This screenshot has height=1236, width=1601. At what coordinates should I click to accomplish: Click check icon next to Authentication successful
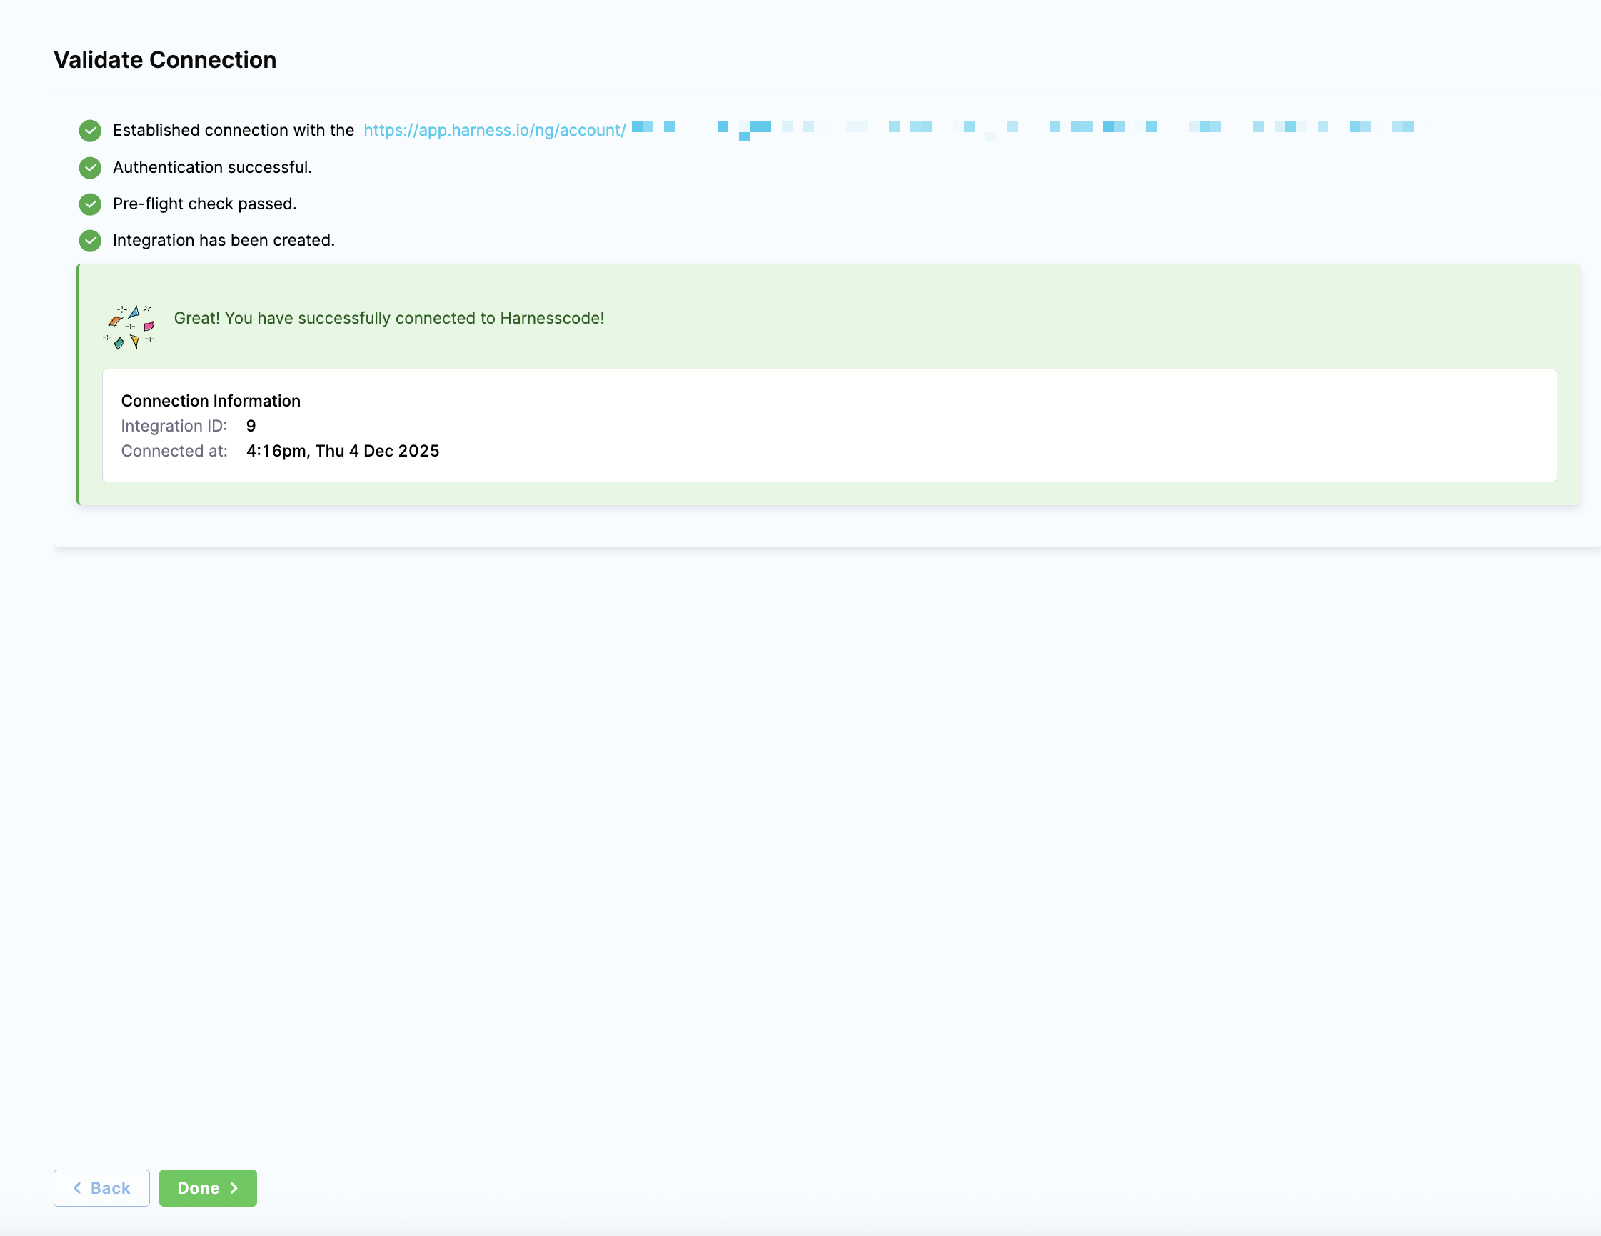pos(90,167)
